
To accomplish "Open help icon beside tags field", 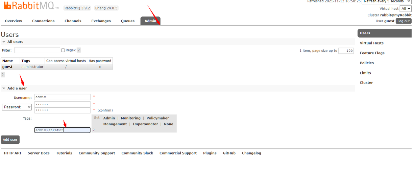I will (94, 130).
